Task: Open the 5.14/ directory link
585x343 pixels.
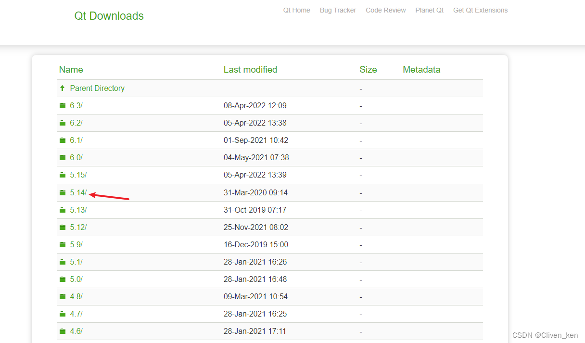Action: (x=78, y=192)
